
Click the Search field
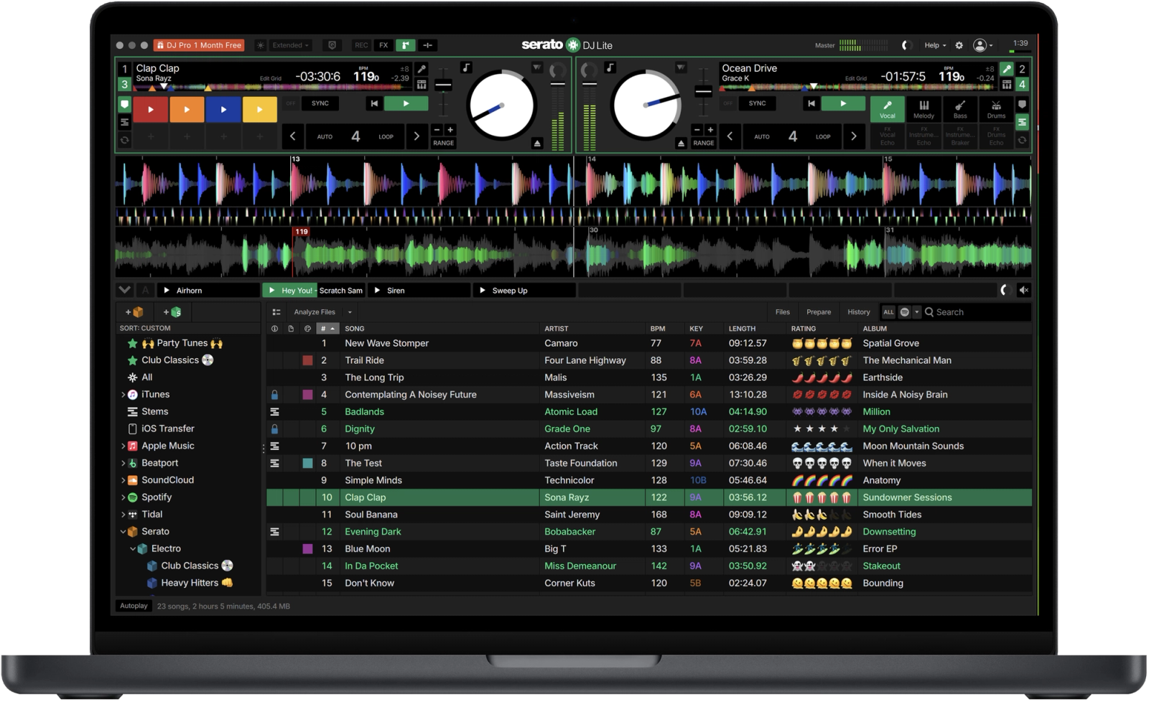[x=977, y=312]
